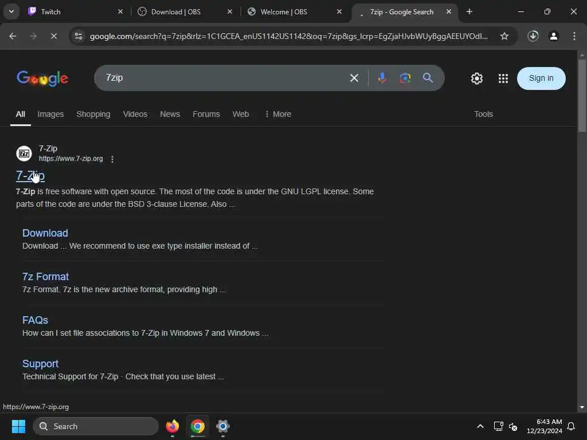Viewport: 587px width, 440px height.
Task: Close the Download | OBS tab
Action: pos(230,11)
